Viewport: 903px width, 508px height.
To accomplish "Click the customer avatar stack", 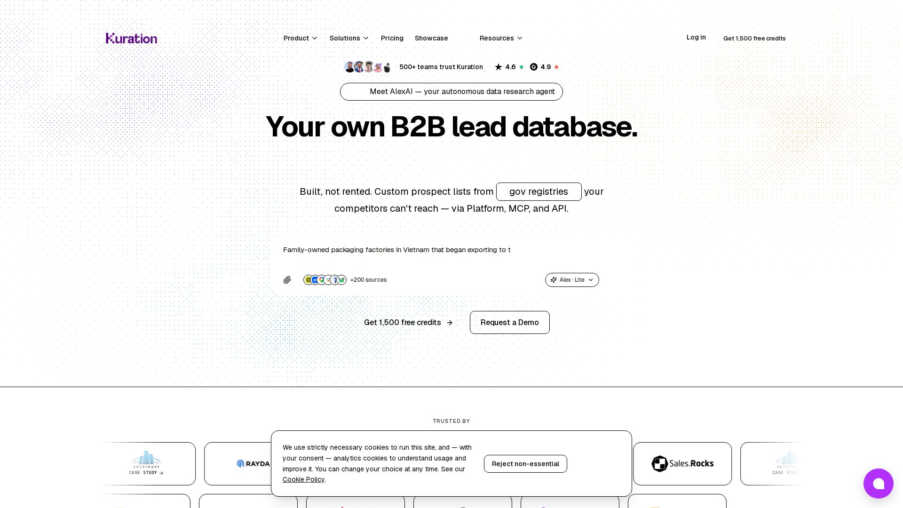I will pos(368,67).
